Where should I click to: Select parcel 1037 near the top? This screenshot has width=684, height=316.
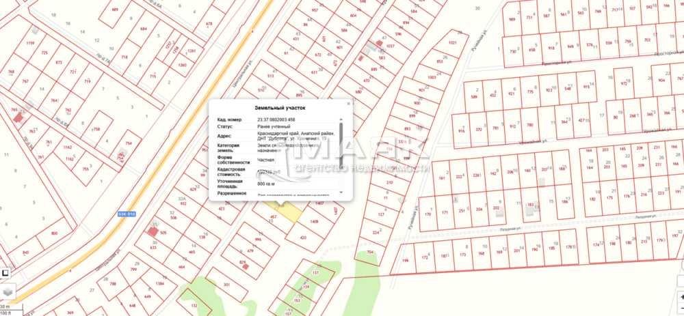pos(391,46)
